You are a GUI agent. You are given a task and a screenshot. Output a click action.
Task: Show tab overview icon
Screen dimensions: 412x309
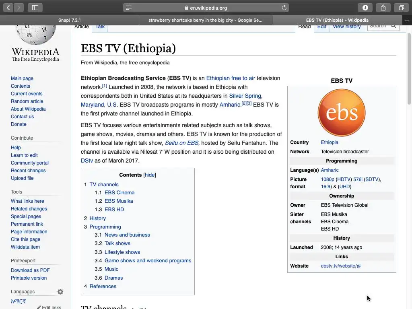401,8
